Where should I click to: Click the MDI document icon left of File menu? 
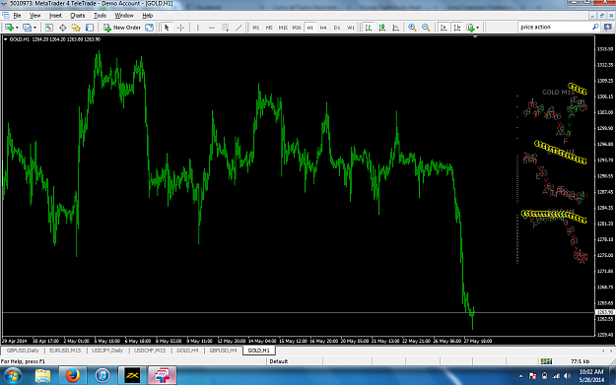pos(6,16)
